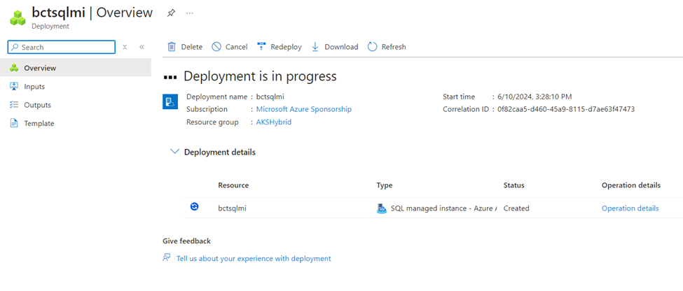Image resolution: width=683 pixels, height=291 pixels.
Task: Click the blue deployment resource icon beside Deployment name
Action: [170, 101]
